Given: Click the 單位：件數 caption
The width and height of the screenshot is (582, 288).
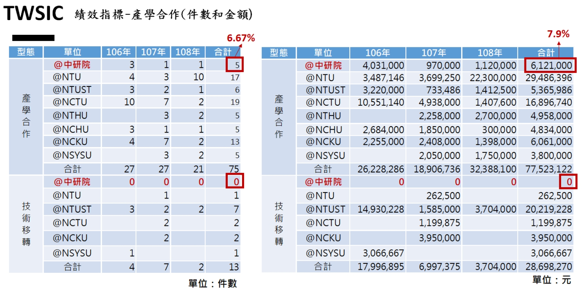Looking at the screenshot, I should pos(213,283).
